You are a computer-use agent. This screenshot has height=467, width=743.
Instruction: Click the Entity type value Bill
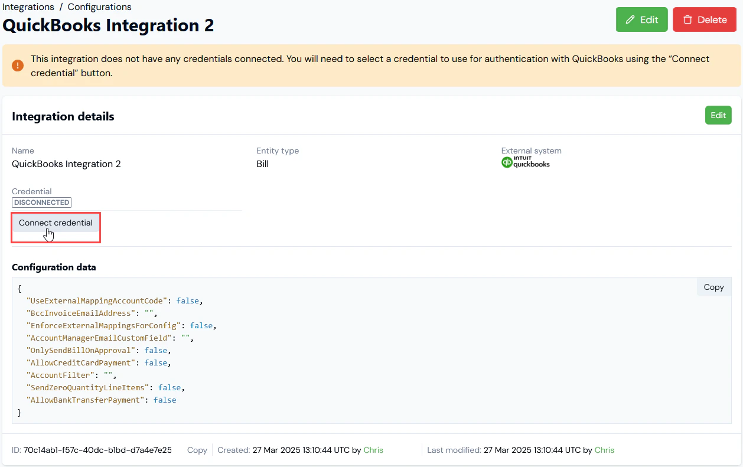pyautogui.click(x=263, y=164)
